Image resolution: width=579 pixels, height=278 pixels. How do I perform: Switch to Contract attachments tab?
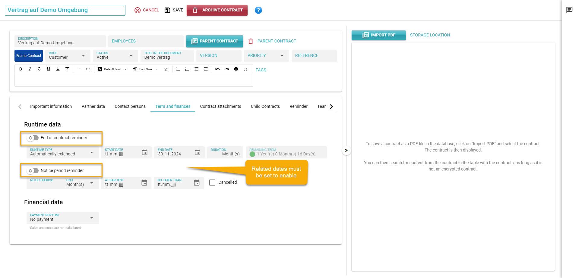[220, 106]
